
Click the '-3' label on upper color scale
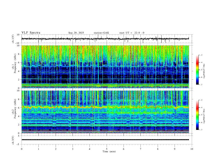point(201,55)
